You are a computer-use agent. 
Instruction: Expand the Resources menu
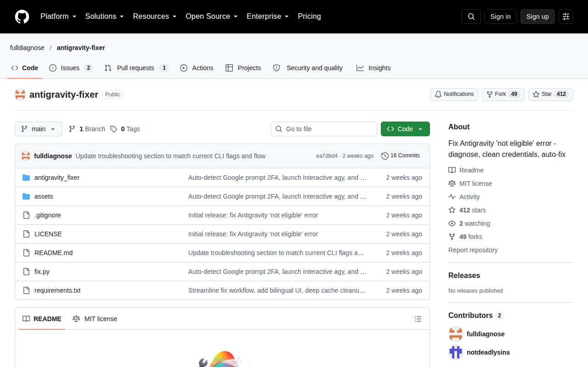pos(155,17)
